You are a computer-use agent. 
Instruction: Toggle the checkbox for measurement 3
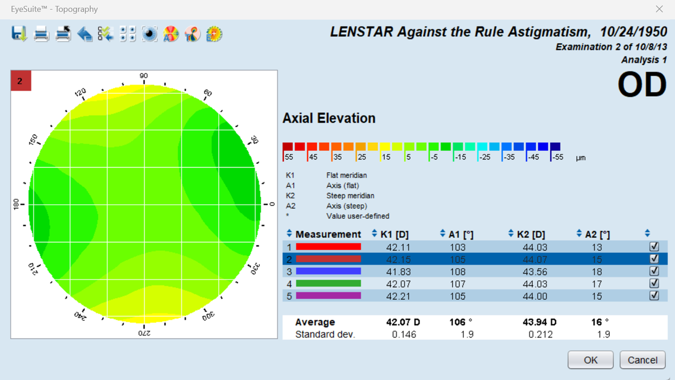click(654, 271)
